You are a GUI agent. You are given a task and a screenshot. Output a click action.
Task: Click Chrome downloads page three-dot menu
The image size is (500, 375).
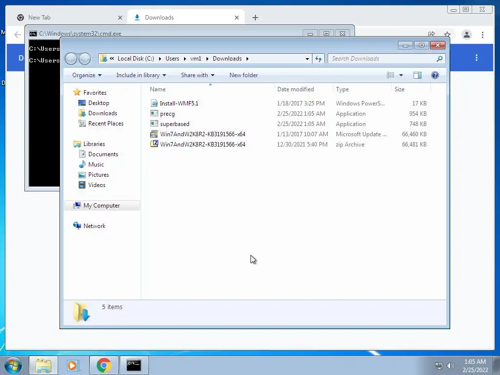coord(477,58)
